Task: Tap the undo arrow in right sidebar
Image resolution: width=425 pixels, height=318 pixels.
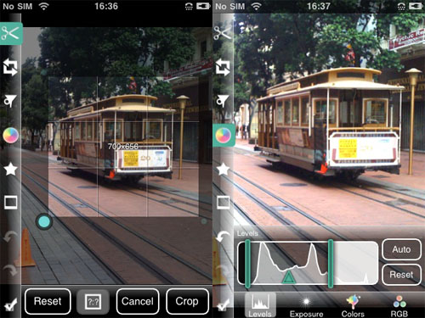Action: click(x=223, y=237)
